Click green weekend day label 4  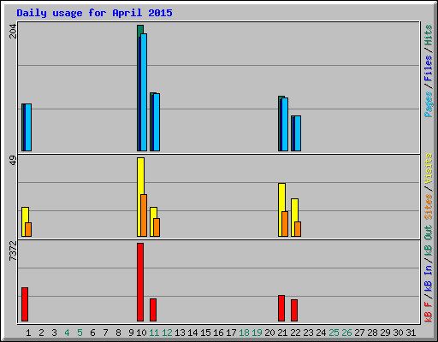coord(67,333)
